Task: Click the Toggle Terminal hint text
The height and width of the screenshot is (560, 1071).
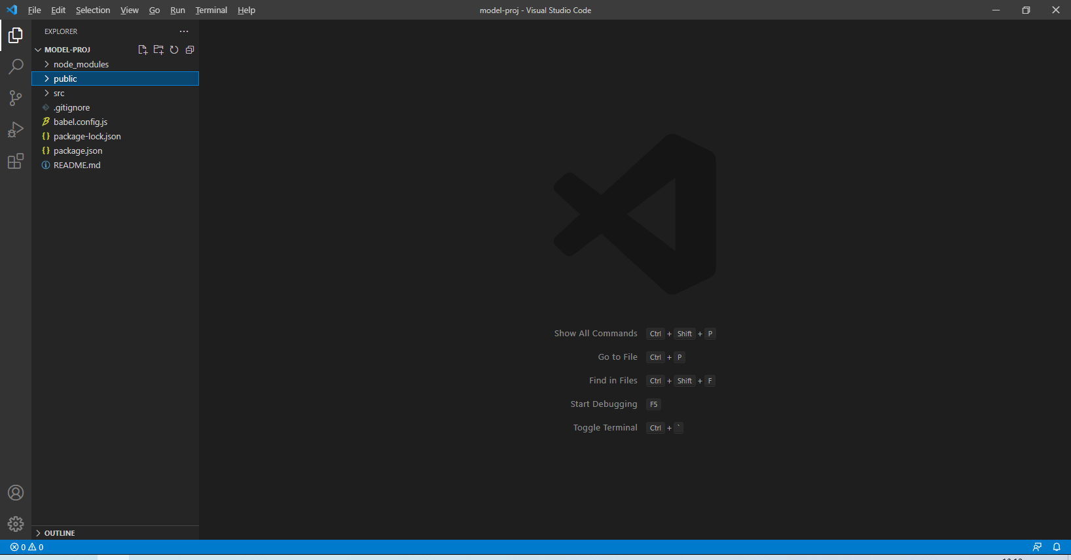Action: coord(605,428)
